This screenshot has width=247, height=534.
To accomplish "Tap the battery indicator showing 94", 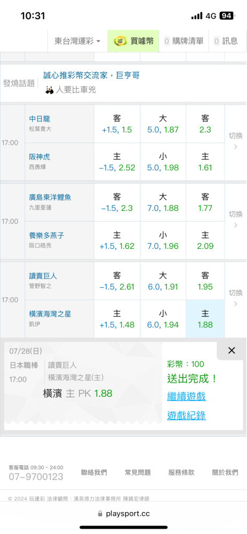I will 227,15.
